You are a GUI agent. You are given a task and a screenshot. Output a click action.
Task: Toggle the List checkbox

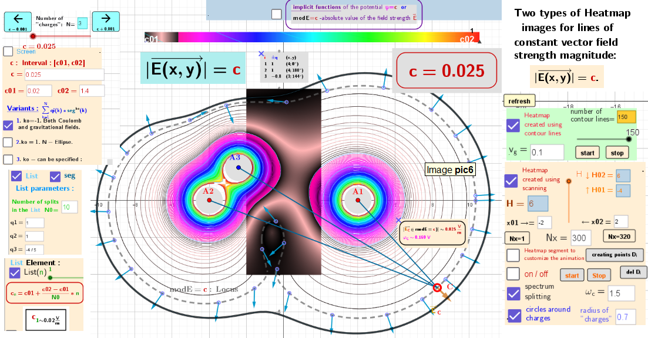click(x=16, y=176)
